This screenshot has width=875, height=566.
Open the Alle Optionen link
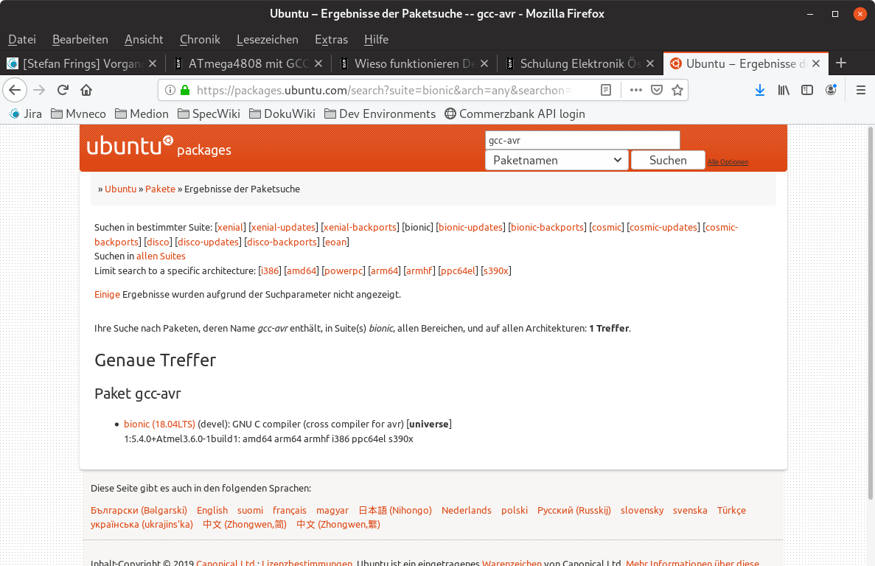pyautogui.click(x=728, y=162)
